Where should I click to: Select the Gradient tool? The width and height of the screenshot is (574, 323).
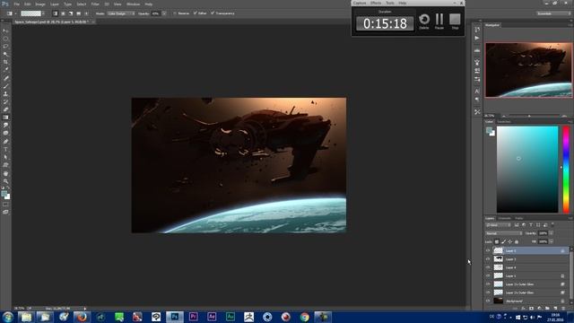coord(5,118)
